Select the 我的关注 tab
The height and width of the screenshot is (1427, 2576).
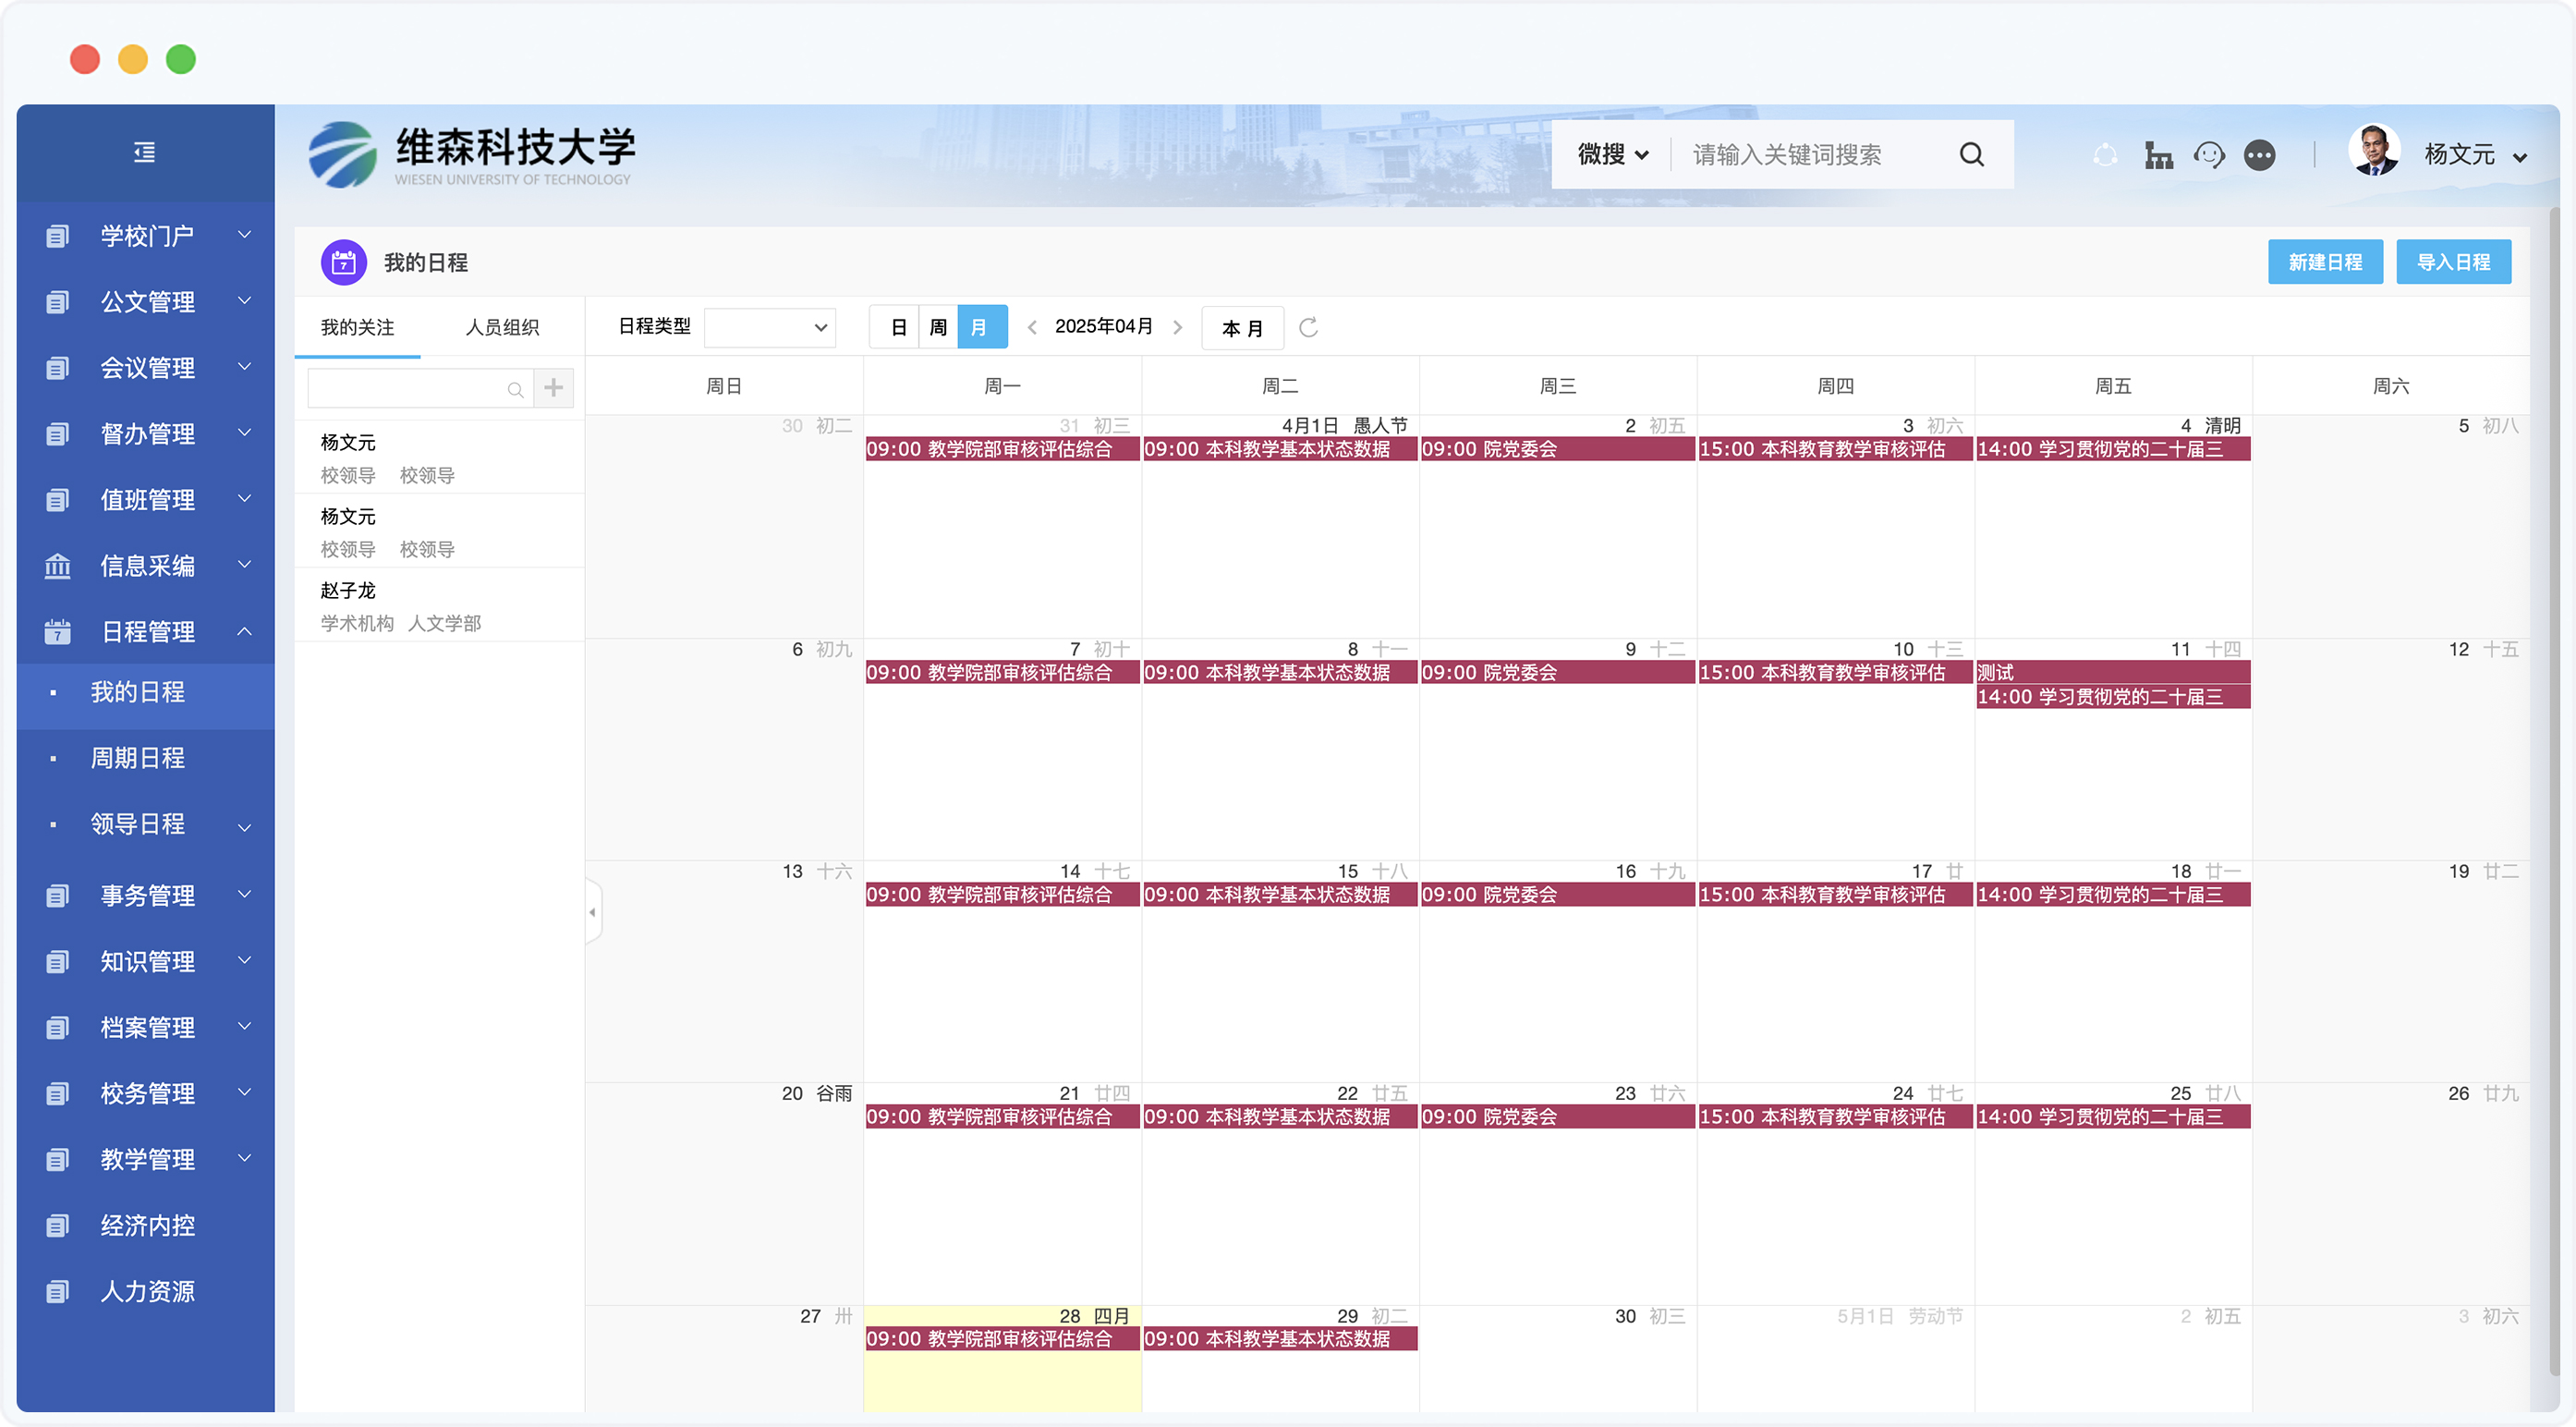357,327
